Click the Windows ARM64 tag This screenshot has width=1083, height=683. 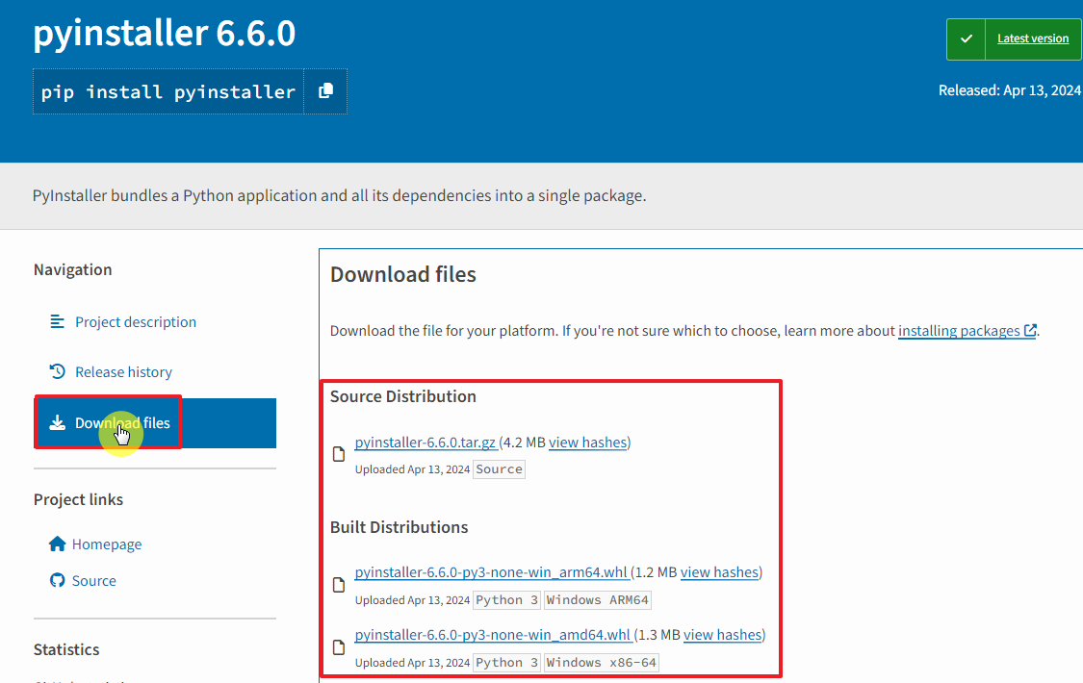coord(598,600)
